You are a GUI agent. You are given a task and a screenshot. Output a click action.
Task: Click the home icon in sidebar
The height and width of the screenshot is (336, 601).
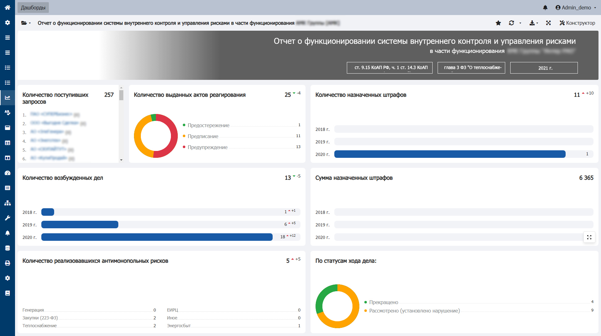click(x=8, y=8)
